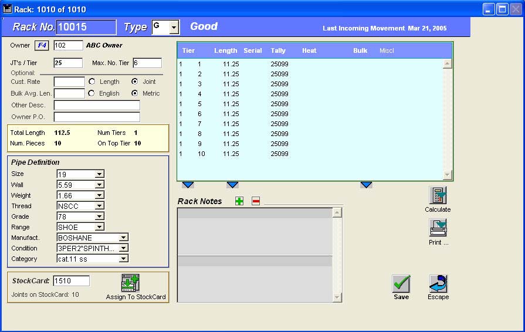Click Rack Notes scrollbar up arrow
This screenshot has width=525, height=332.
click(337, 212)
